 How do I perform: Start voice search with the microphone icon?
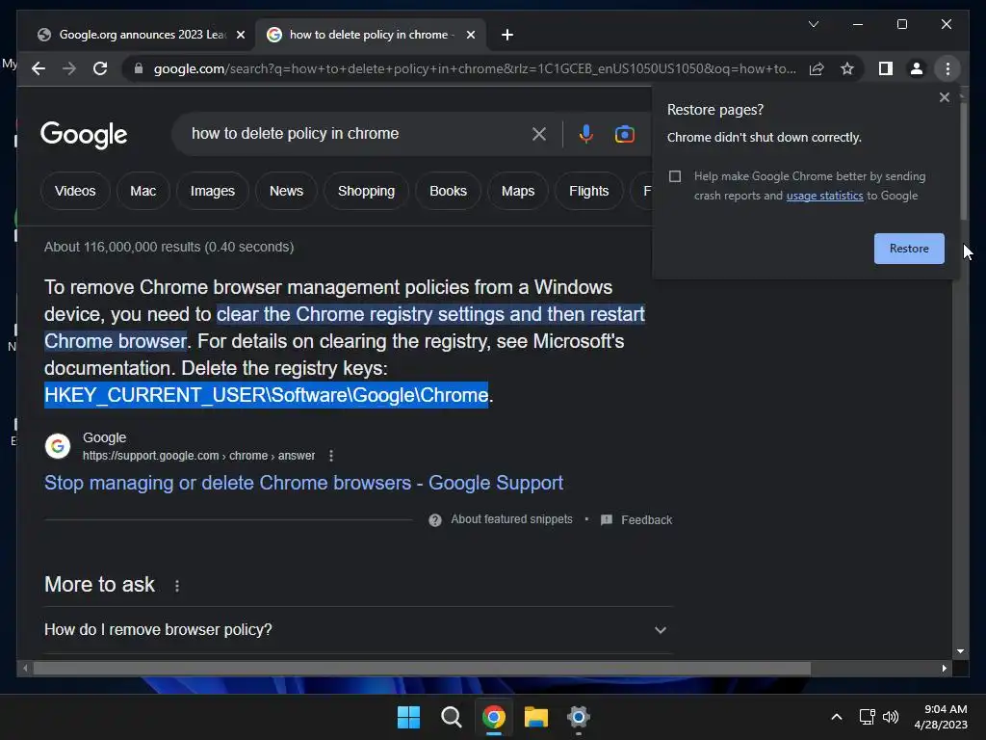point(585,134)
